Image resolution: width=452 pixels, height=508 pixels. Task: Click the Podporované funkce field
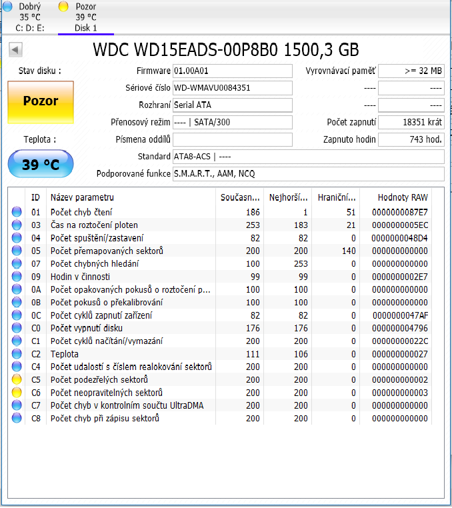[x=308, y=174]
